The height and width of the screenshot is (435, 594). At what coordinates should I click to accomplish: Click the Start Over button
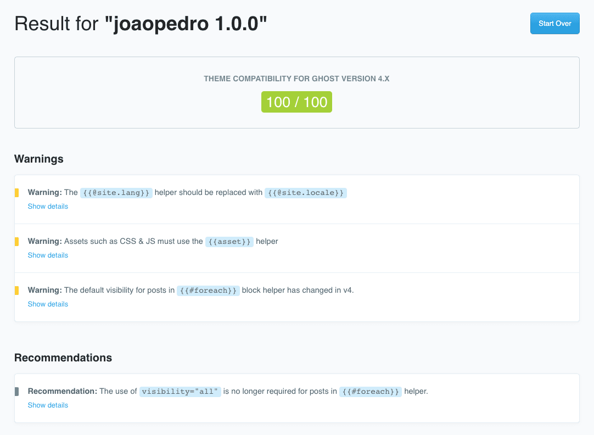[x=554, y=24]
